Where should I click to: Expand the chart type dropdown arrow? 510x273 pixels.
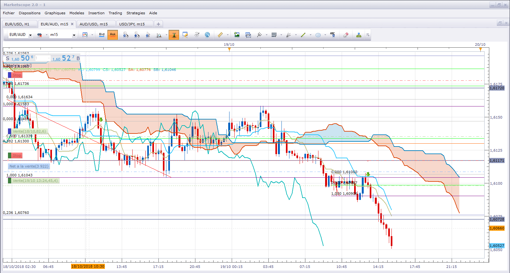92,35
